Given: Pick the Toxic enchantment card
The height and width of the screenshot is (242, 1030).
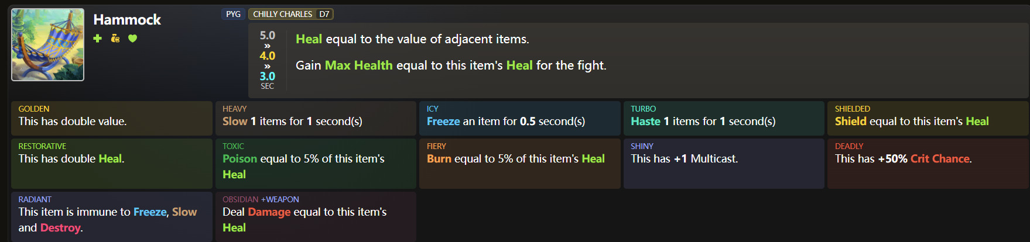Looking at the screenshot, I should 316,163.
